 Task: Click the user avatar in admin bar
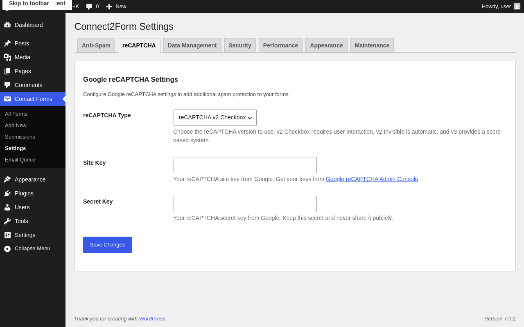pos(517,6)
